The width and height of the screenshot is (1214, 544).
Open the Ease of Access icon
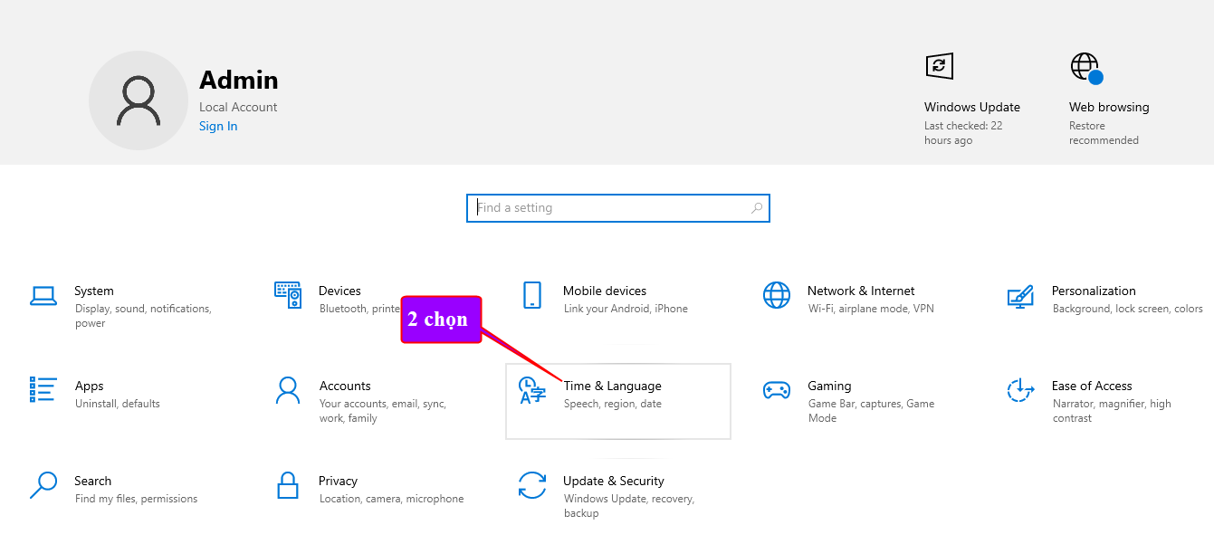(1020, 390)
